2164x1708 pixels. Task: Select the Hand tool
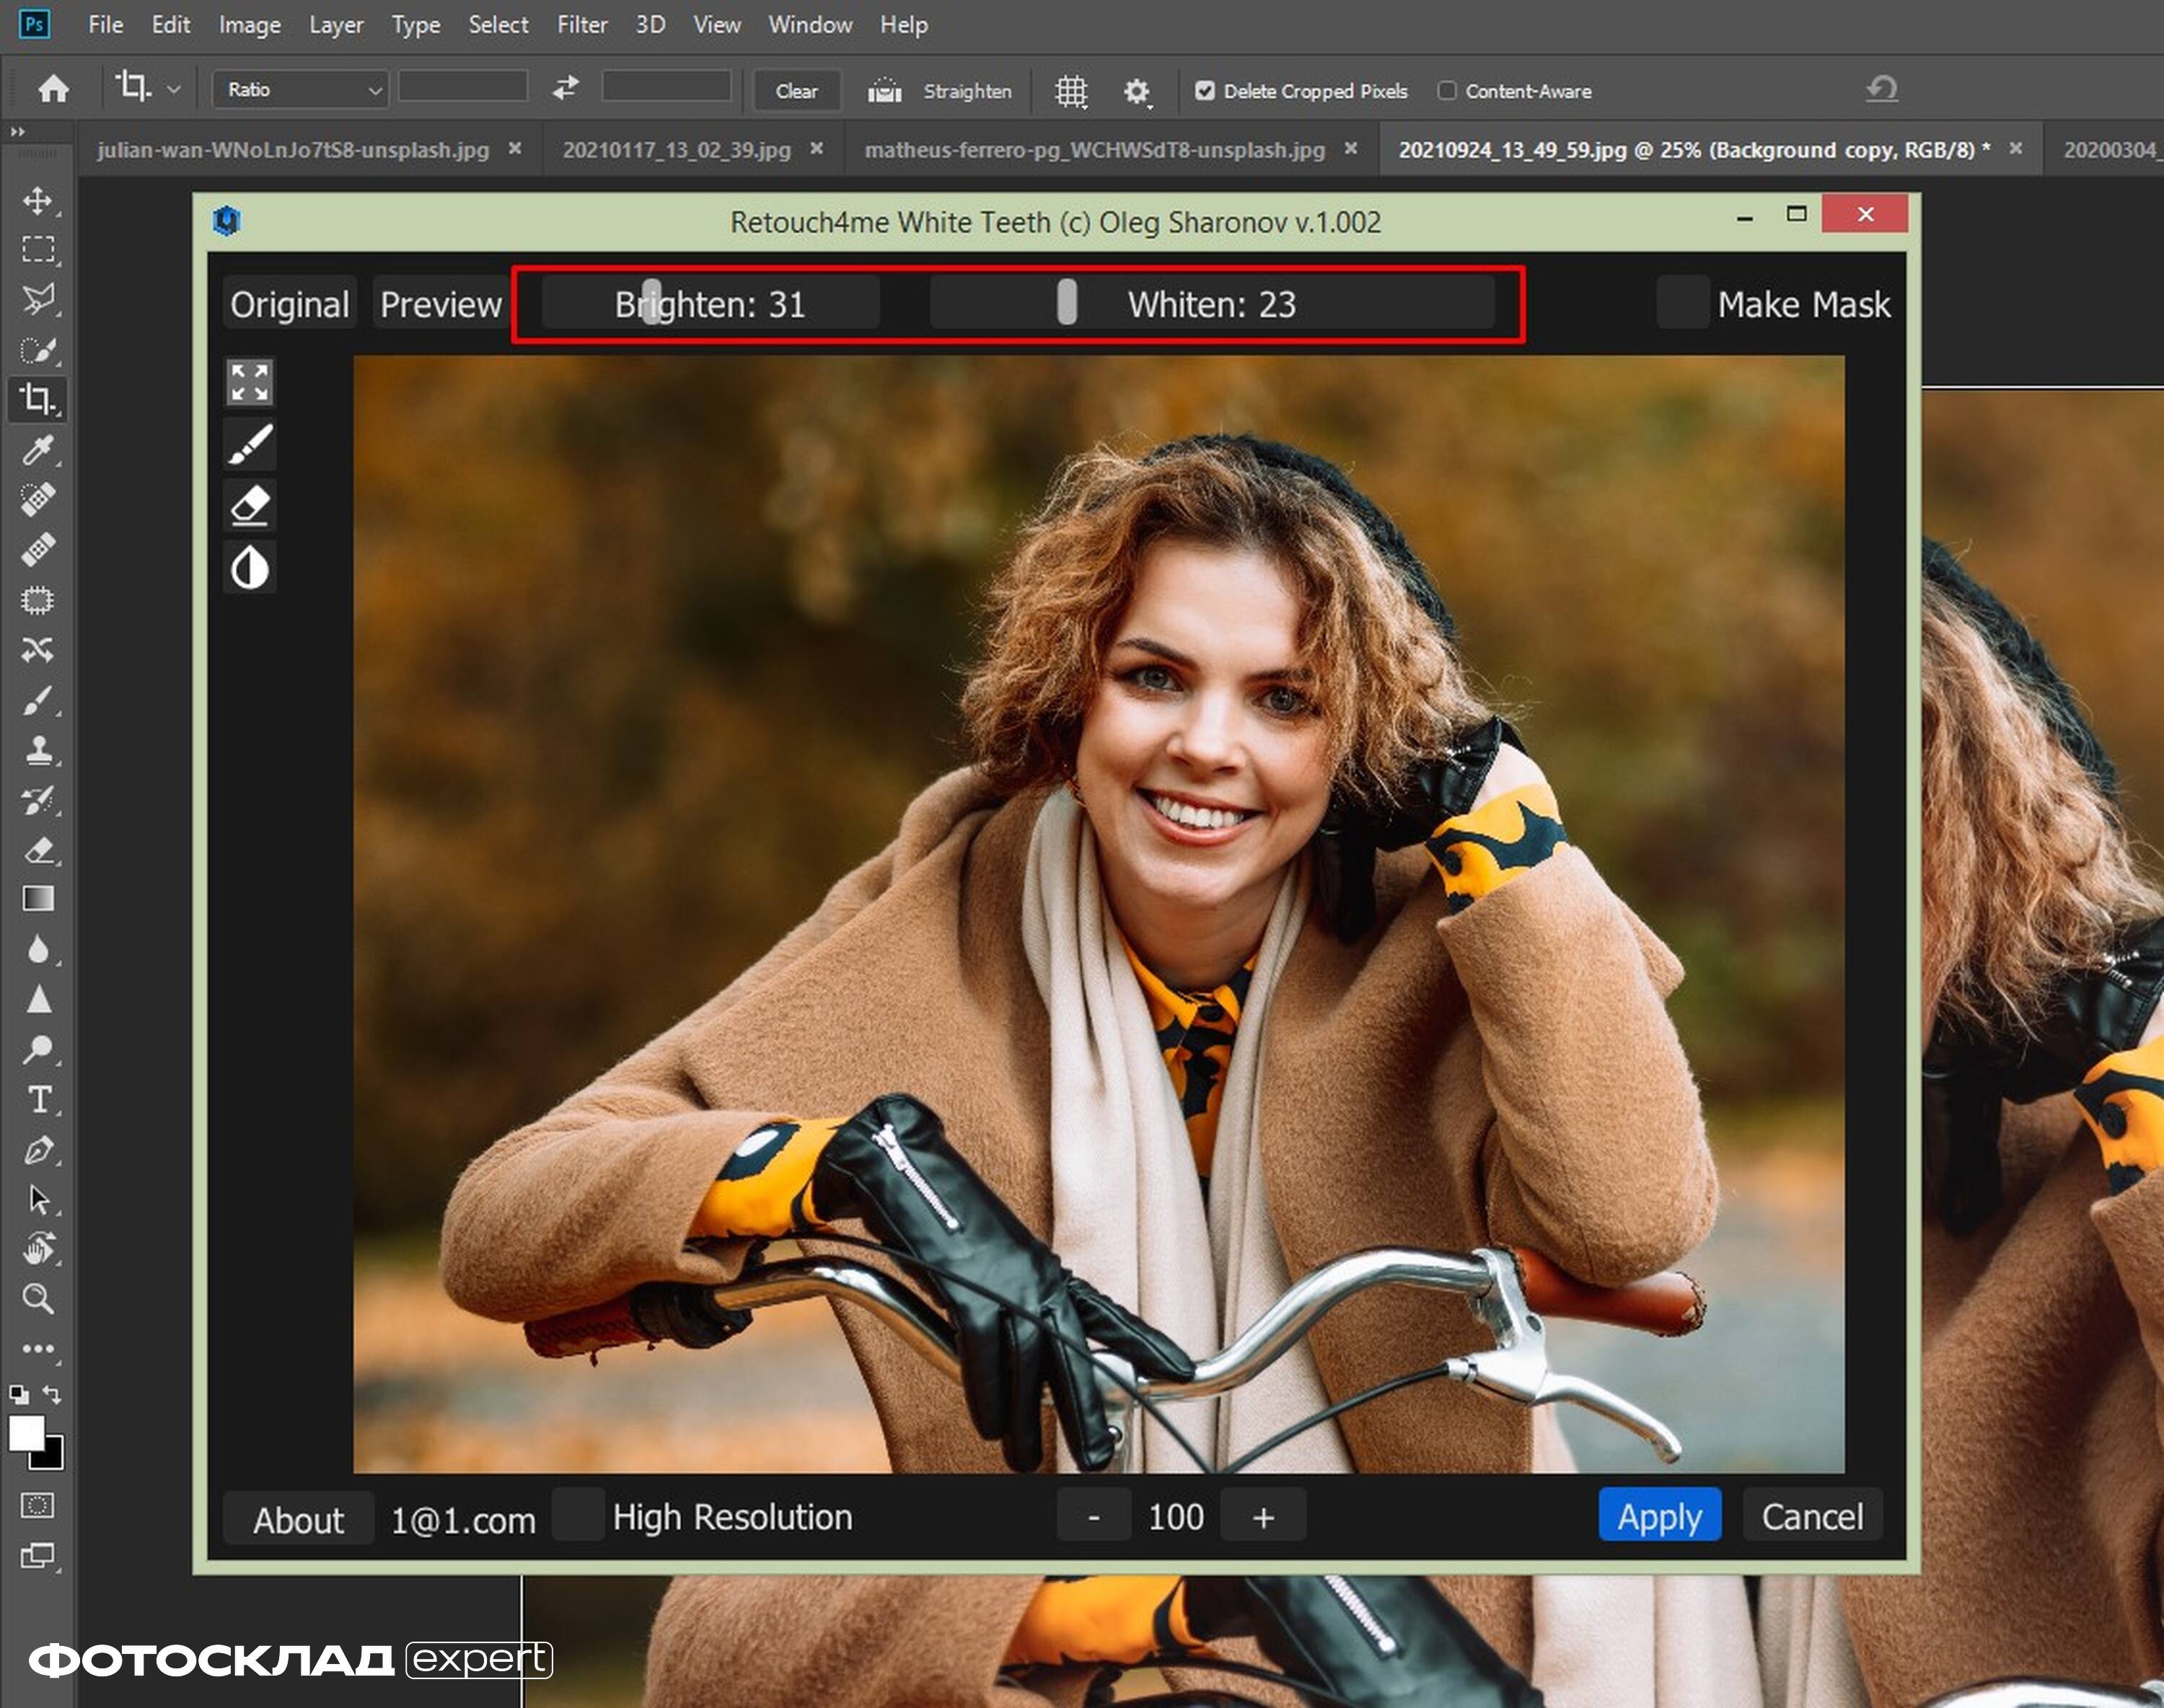(38, 1249)
